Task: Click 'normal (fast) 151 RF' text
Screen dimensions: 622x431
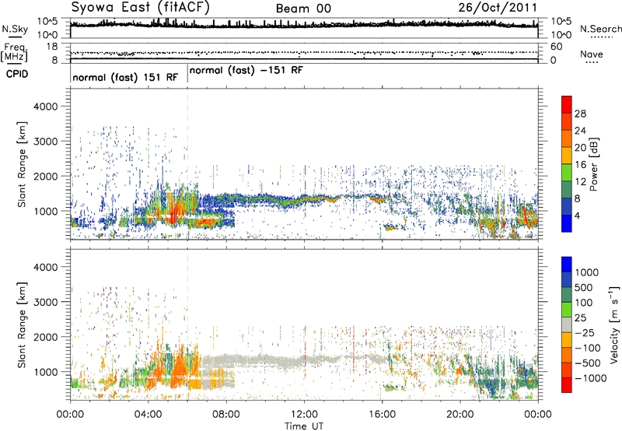Action: (x=125, y=77)
